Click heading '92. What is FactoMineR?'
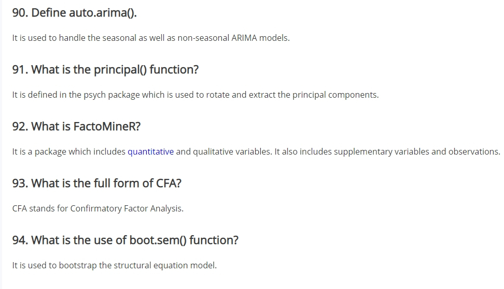The image size is (504, 289). tap(77, 126)
